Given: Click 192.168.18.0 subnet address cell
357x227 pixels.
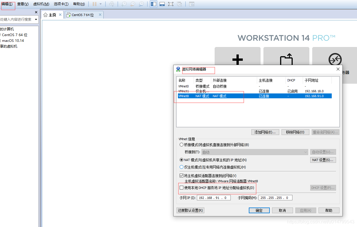Looking at the screenshot, I should click(x=314, y=91).
